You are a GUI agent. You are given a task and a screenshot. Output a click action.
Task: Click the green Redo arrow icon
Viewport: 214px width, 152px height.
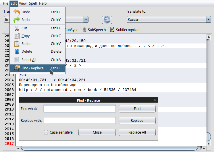(17, 20)
